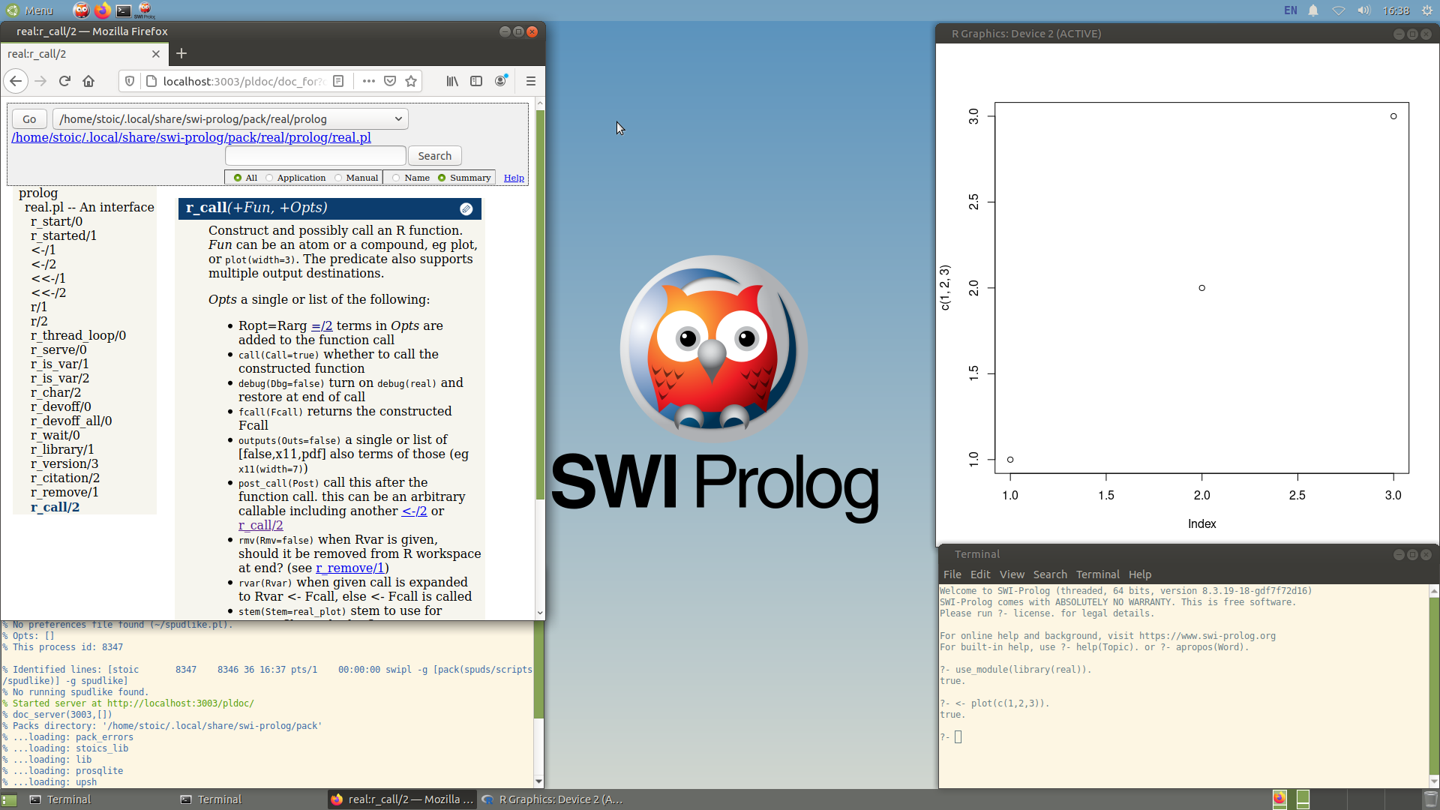Focus the pldoc search input field
Viewport: 1440px width, 810px height.
pyautogui.click(x=316, y=155)
